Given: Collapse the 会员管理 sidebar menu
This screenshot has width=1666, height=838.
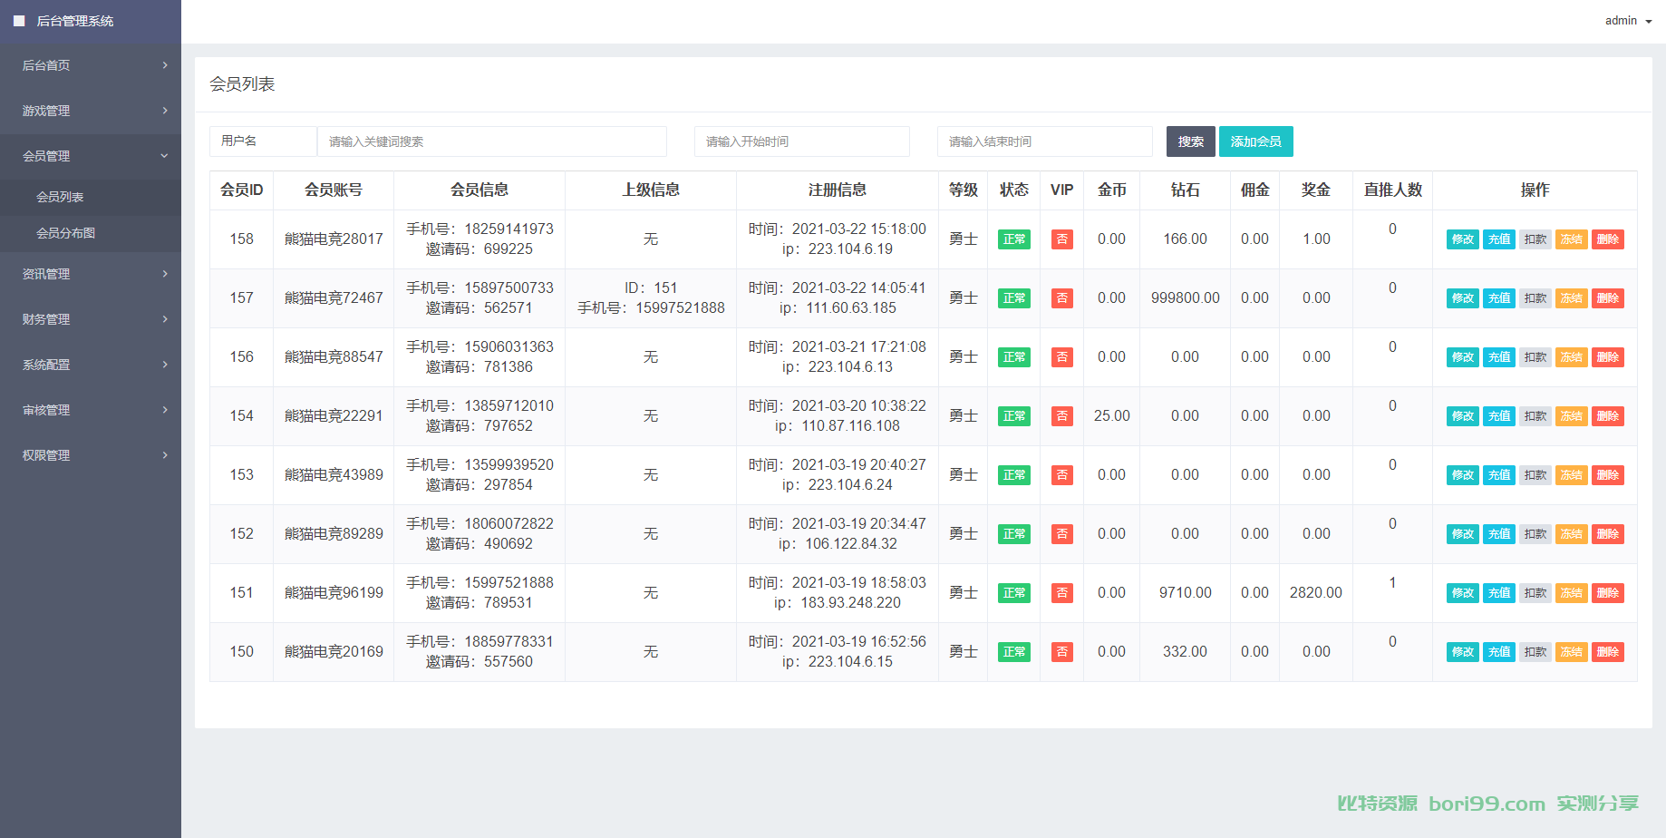Looking at the screenshot, I should click(x=91, y=156).
